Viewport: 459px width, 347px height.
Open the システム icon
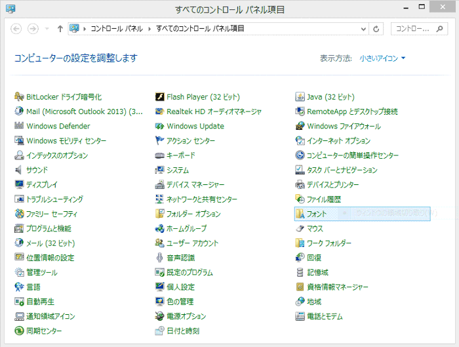[159, 170]
